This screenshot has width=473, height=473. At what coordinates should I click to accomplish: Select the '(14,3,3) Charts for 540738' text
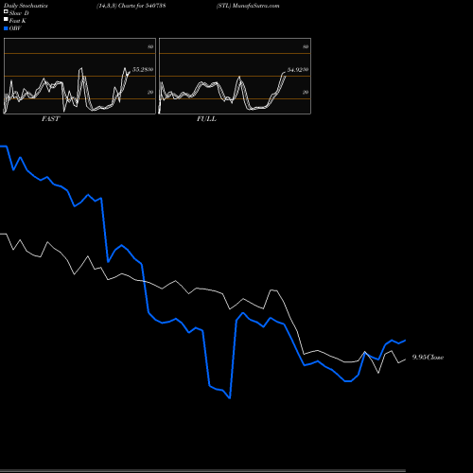[131, 6]
